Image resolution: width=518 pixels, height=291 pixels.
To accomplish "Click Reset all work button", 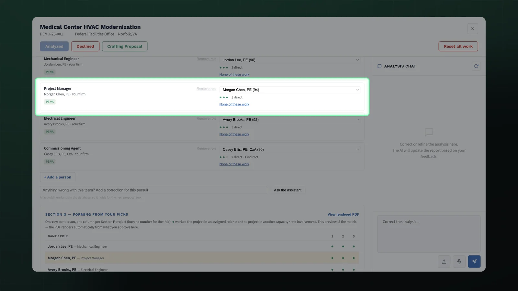I will click(458, 46).
